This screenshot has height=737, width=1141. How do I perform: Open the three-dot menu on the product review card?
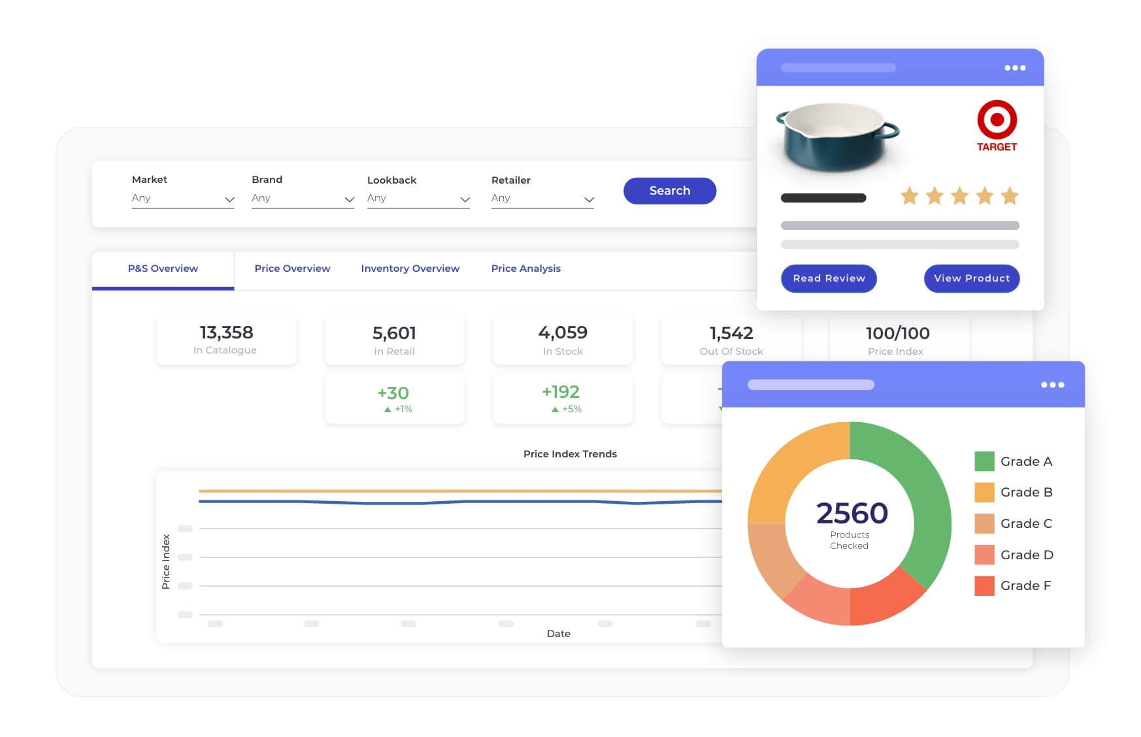coord(1015,67)
